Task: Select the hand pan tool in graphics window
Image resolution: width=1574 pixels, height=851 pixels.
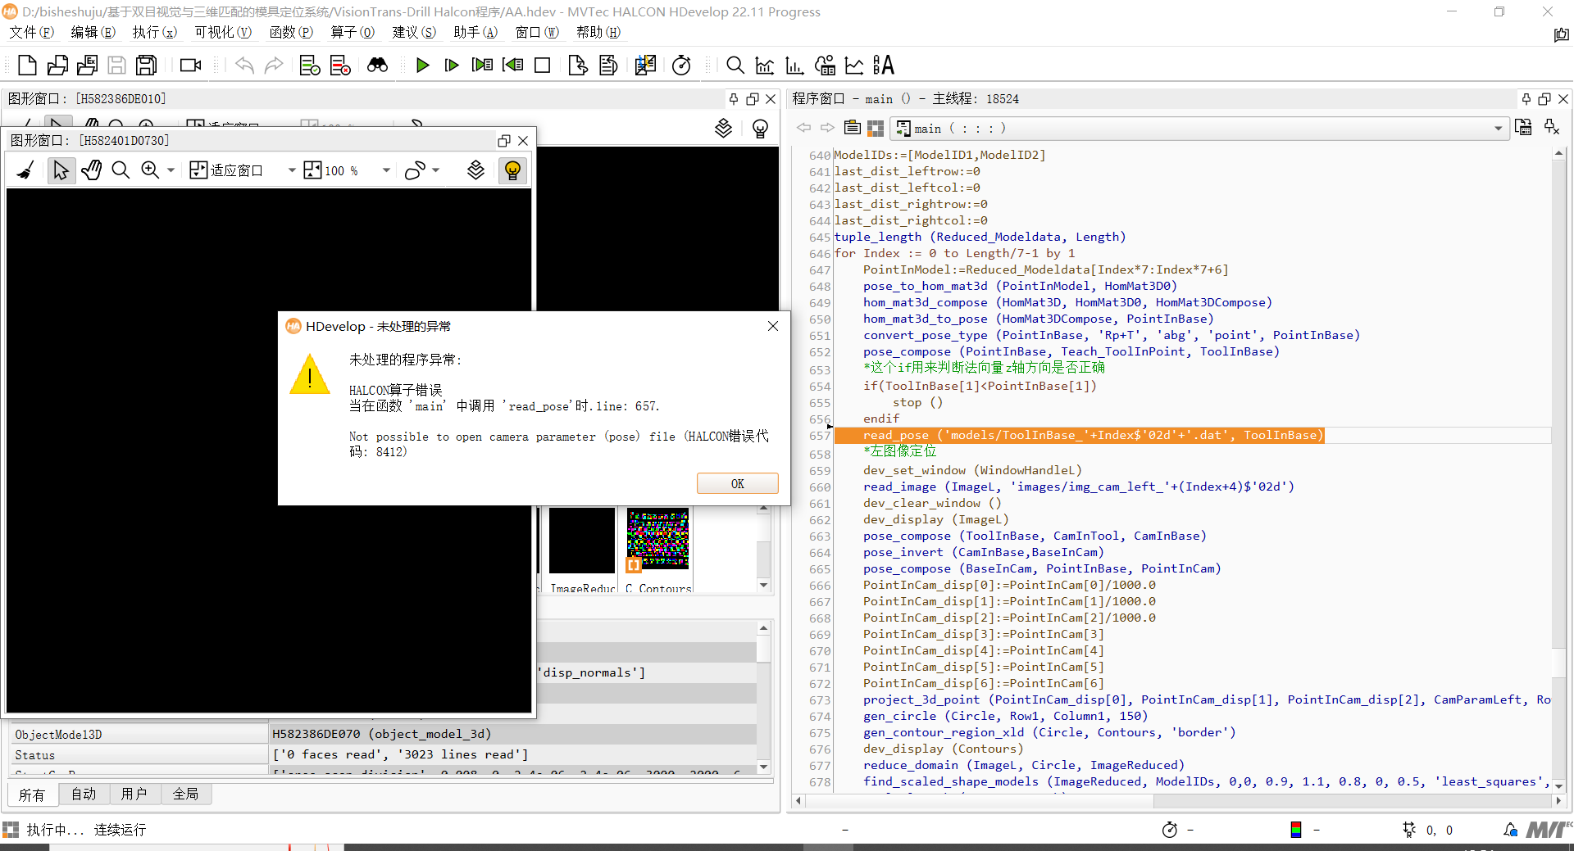Action: pyautogui.click(x=91, y=170)
